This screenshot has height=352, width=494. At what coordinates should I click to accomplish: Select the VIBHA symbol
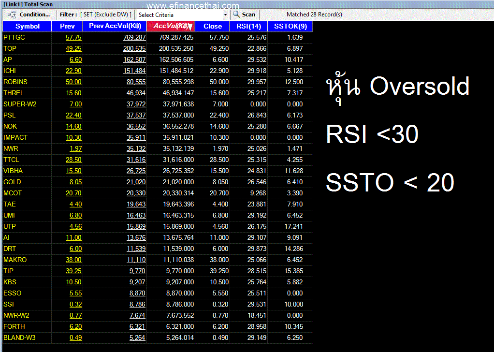pyautogui.click(x=13, y=171)
